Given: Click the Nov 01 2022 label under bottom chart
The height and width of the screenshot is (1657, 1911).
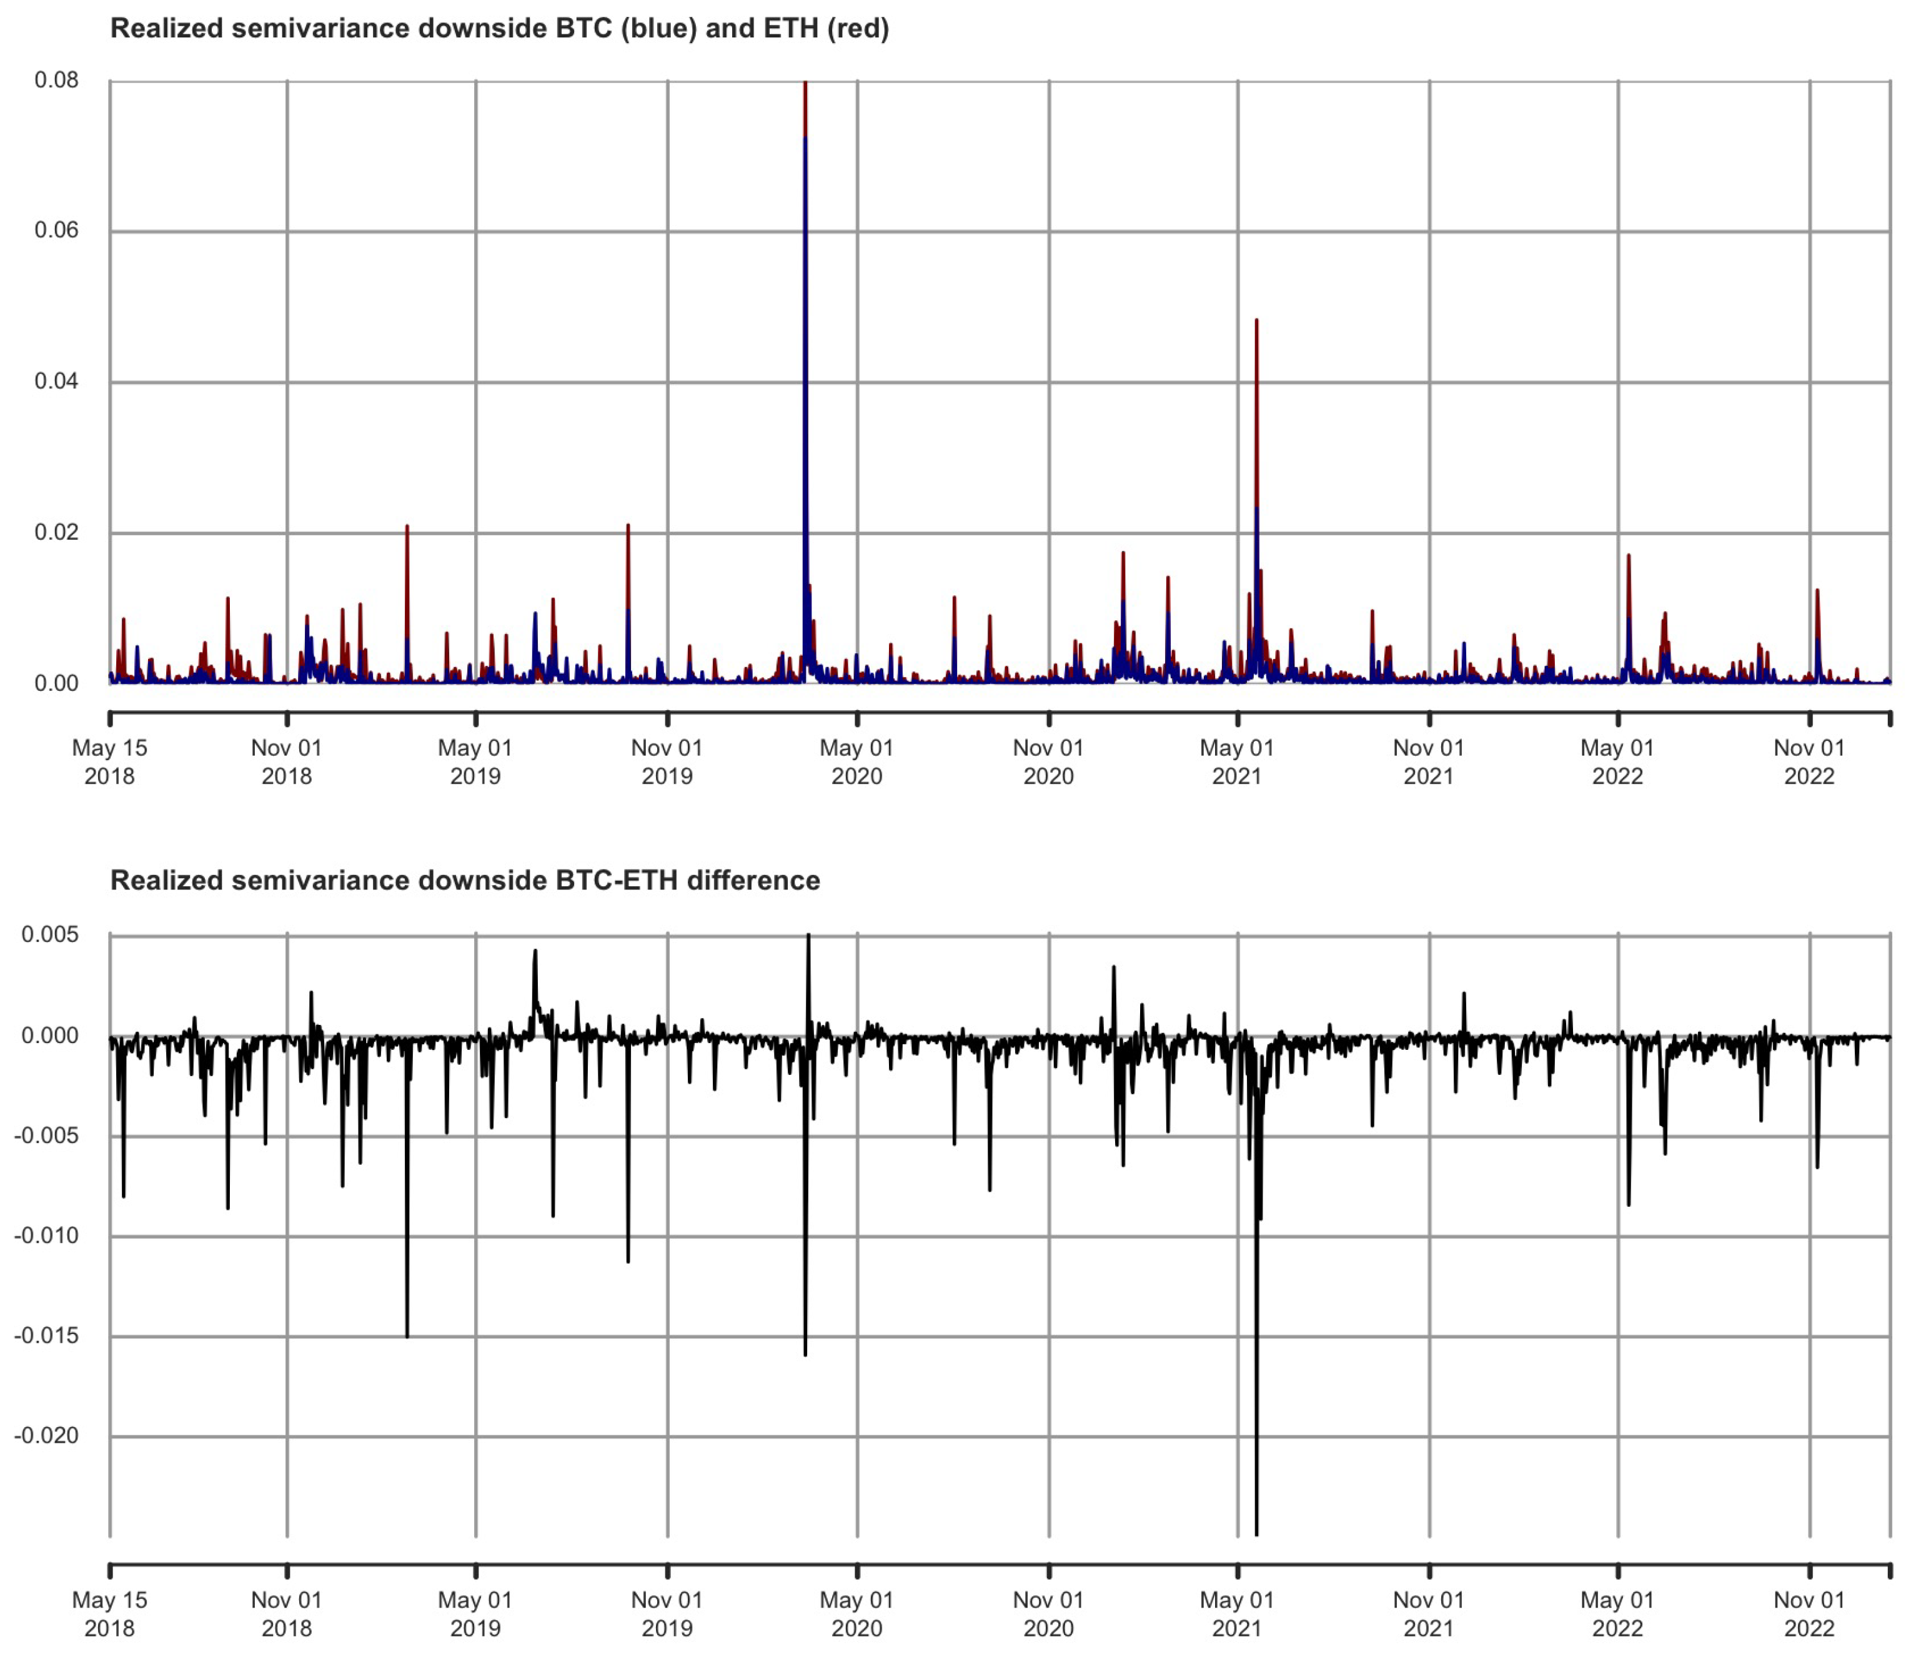Looking at the screenshot, I should pyautogui.click(x=1809, y=1613).
